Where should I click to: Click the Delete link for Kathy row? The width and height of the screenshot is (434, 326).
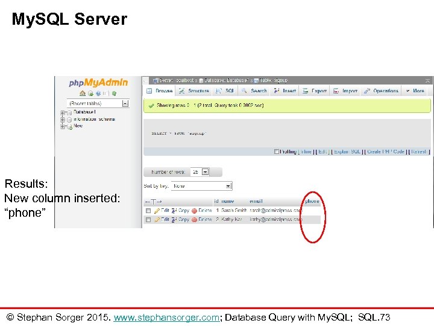coord(205,220)
